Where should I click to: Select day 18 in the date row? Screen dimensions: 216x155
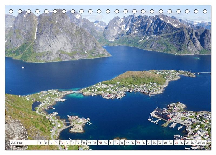coord(133,143)
